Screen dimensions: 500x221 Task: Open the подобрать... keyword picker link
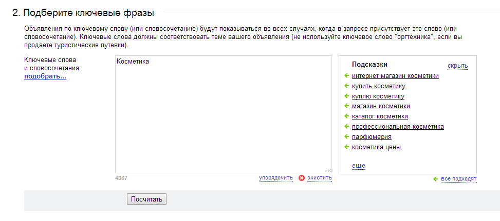(x=45, y=76)
